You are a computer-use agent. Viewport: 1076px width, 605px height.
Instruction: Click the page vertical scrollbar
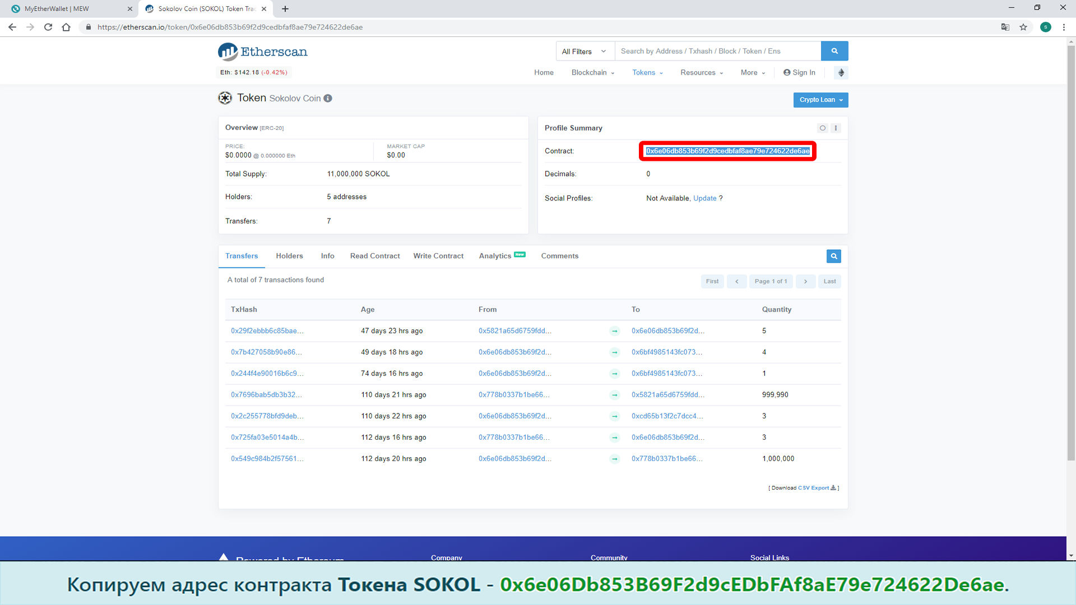click(x=1071, y=254)
